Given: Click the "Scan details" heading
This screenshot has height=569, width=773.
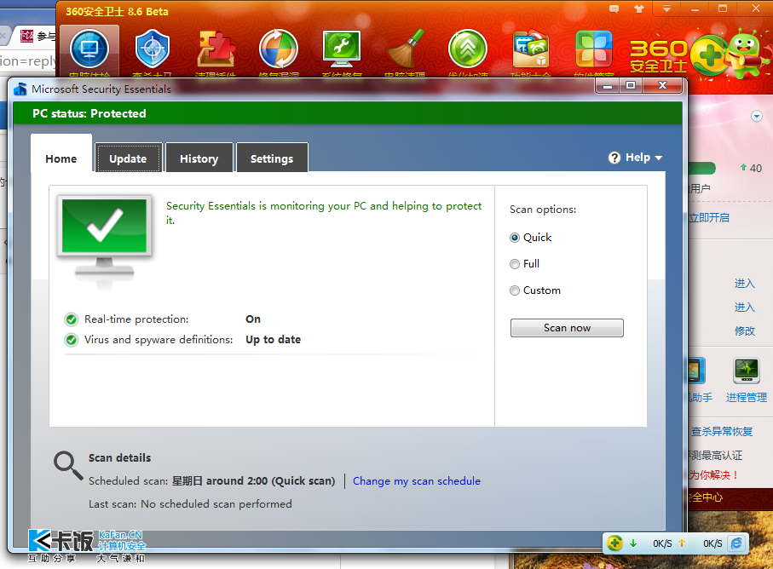Looking at the screenshot, I should [x=120, y=457].
